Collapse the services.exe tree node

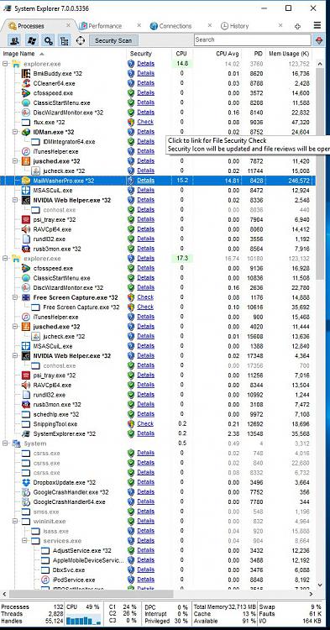point(25,540)
